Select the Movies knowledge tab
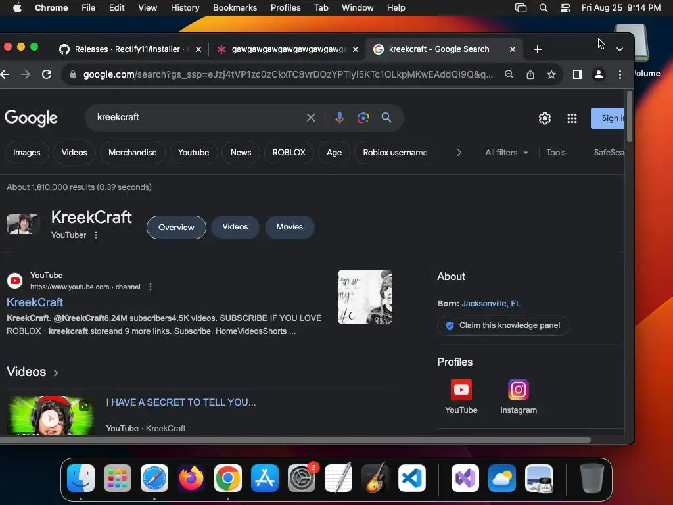Screen dimensions: 673x505 click(x=289, y=227)
